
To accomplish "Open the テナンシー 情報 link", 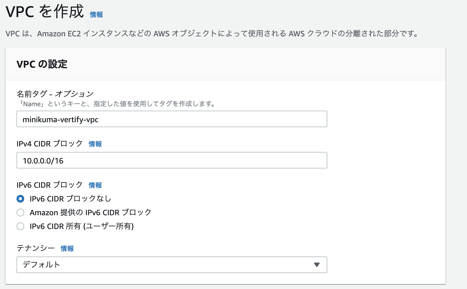I will coord(67,248).
